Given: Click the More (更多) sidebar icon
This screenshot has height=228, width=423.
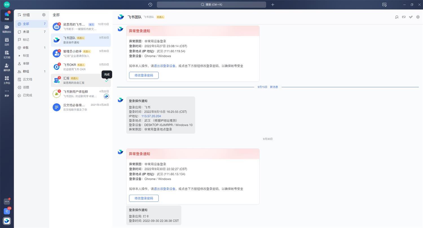Looking at the screenshot, I should click(x=7, y=93).
